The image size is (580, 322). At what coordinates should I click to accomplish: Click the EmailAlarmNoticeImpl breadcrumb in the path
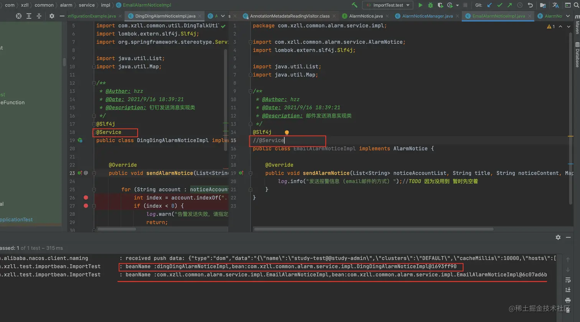click(x=147, y=5)
